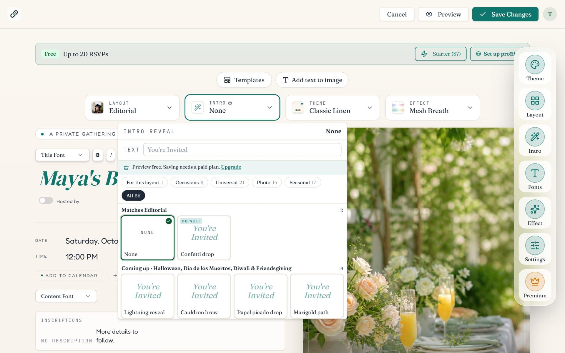
Task: Filter intros by Universal
Action: (230, 182)
